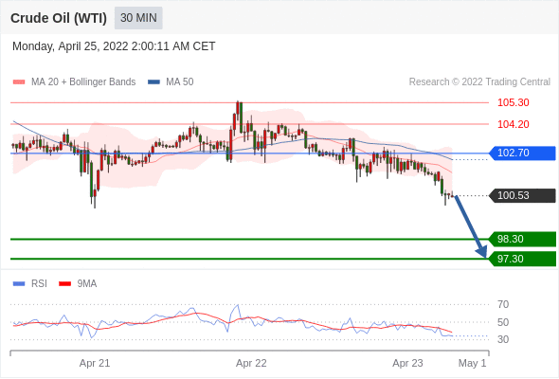Select the green 98.30 target tag
The height and width of the screenshot is (379, 559).
click(x=522, y=239)
